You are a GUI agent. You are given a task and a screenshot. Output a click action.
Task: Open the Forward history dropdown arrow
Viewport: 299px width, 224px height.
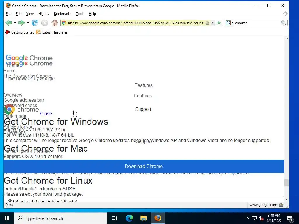(x=28, y=23)
